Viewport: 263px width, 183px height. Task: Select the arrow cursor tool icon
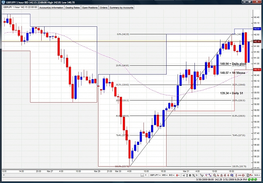point(202,175)
